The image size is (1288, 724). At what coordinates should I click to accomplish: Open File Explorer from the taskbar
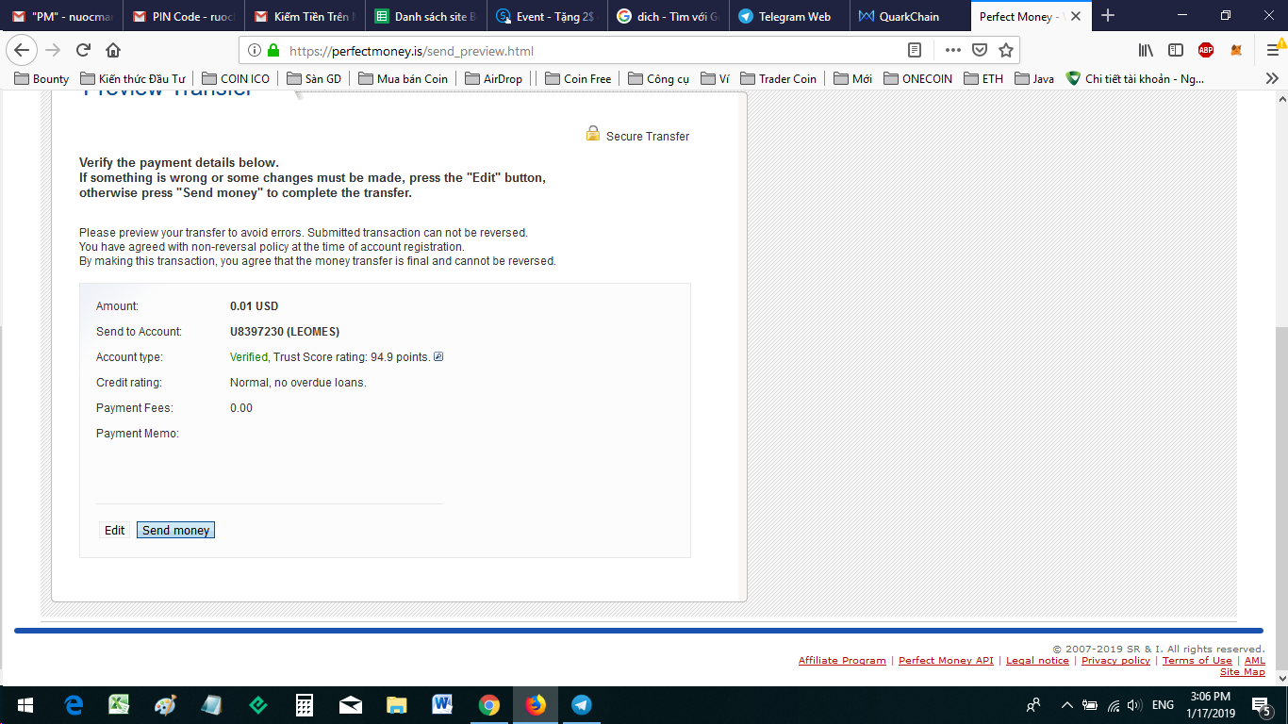click(x=397, y=705)
